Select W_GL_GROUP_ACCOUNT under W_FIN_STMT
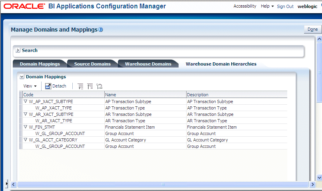 coord(60,133)
